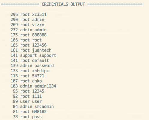Image resolution: width=149 pixels, height=120 pixels.
Task: Click the admin1234 password text
Action: coord(45,86)
